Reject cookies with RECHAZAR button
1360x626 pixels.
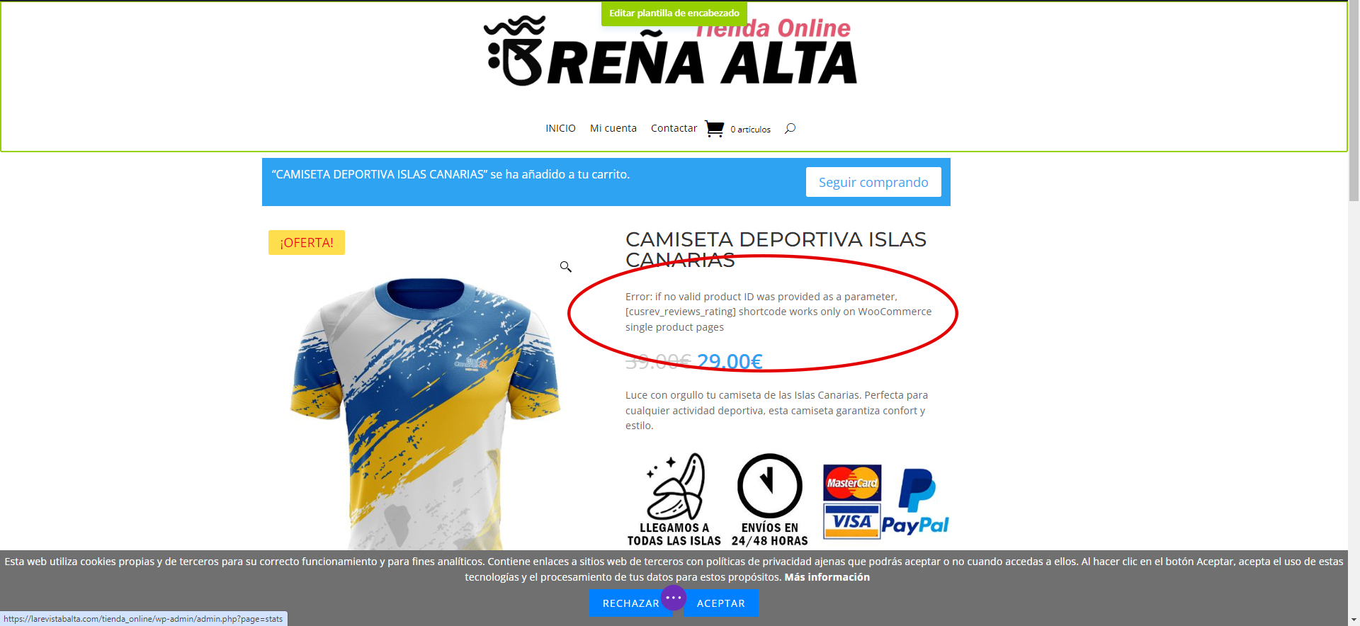(x=630, y=603)
